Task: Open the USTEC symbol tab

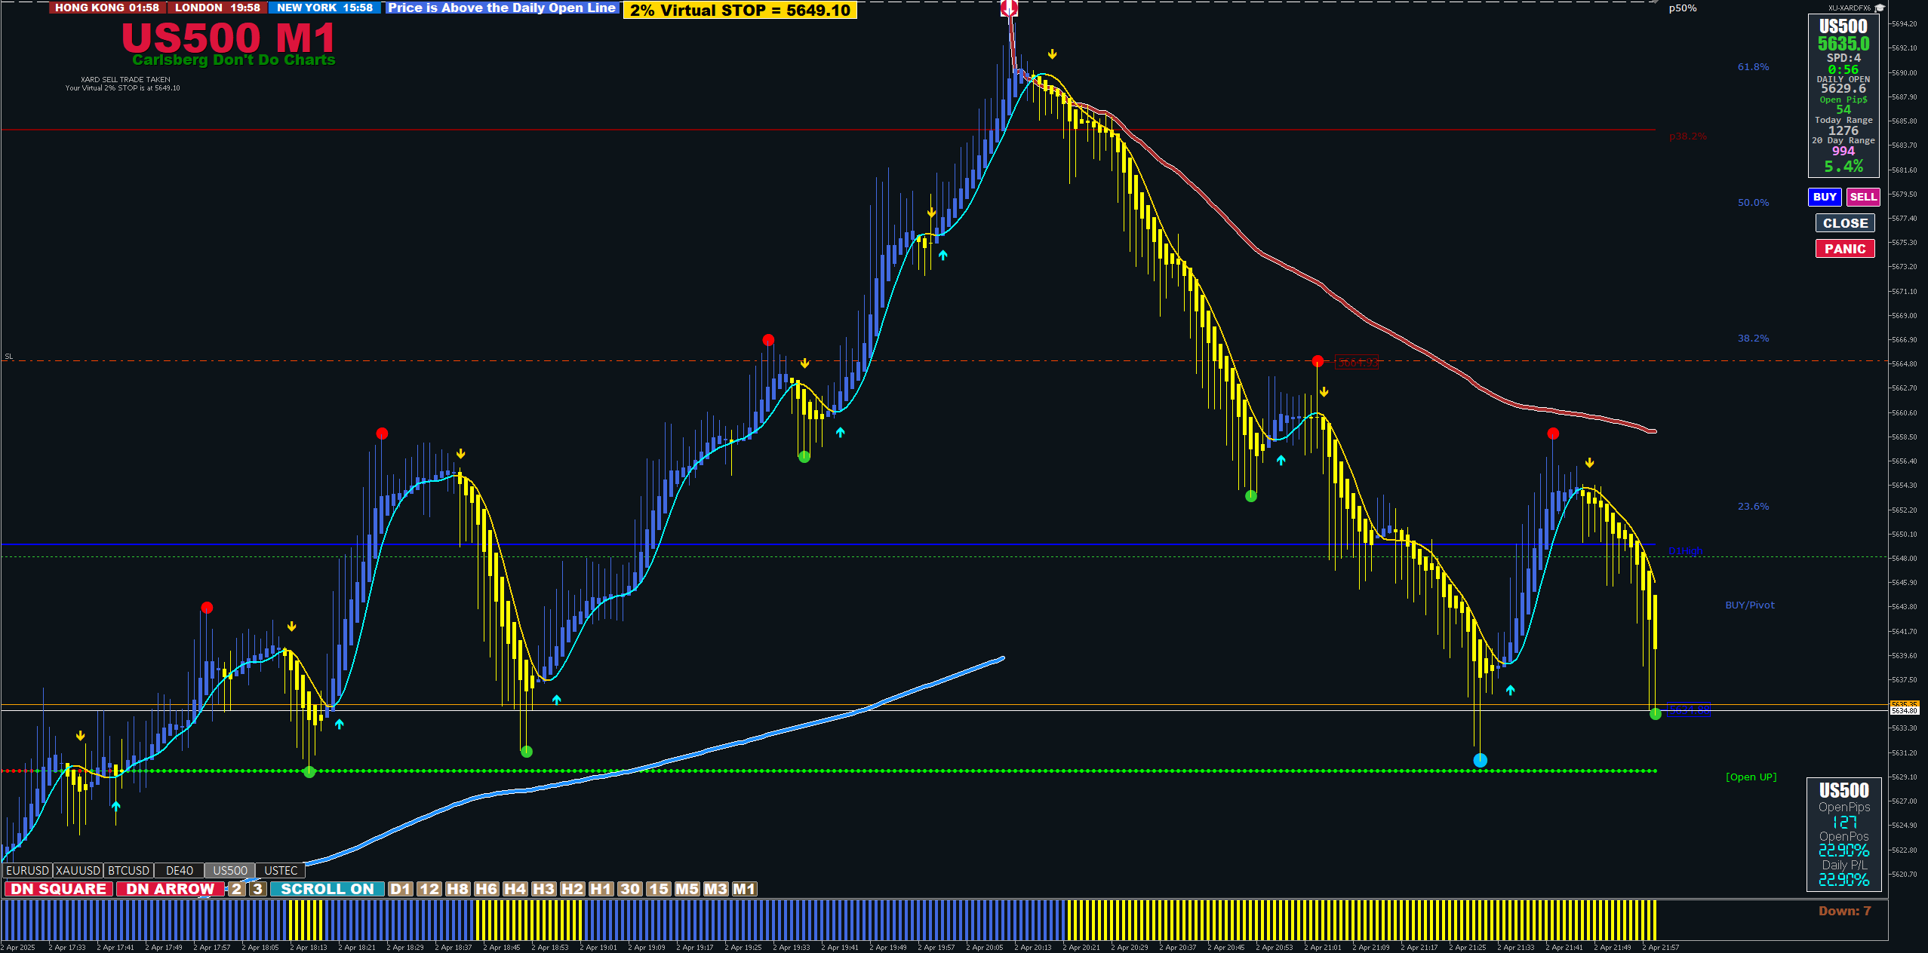Action: click(281, 870)
